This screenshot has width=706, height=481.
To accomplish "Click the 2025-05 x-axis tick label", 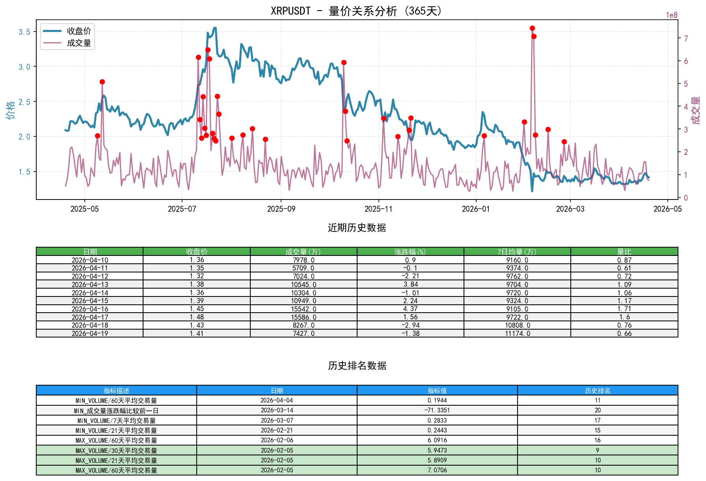I will click(x=85, y=209).
